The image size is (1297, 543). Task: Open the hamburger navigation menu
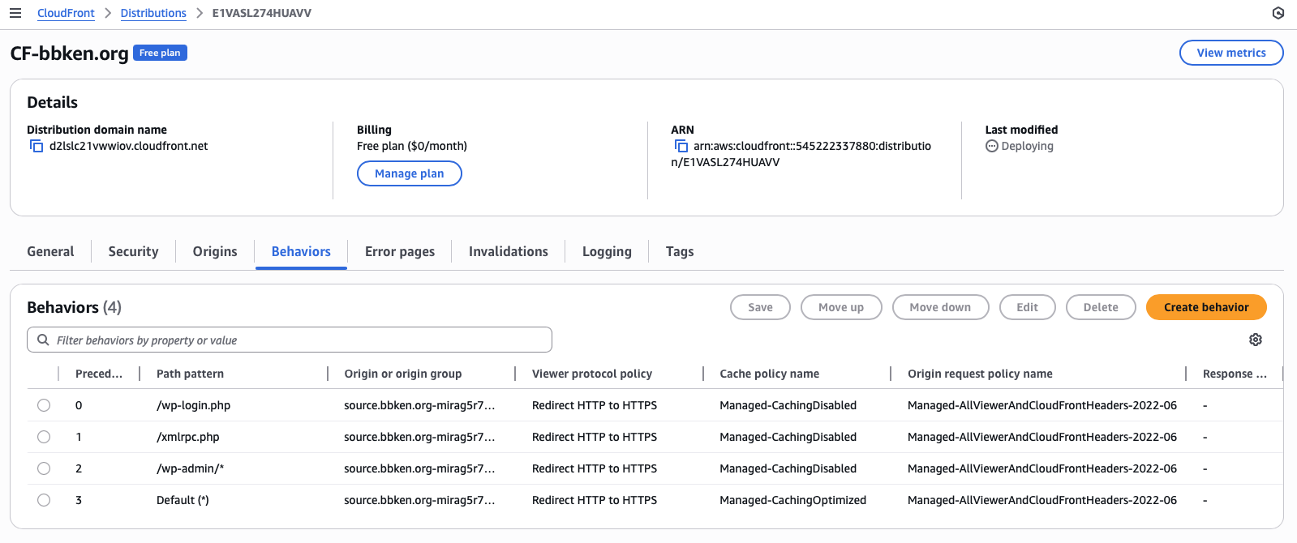click(x=15, y=13)
